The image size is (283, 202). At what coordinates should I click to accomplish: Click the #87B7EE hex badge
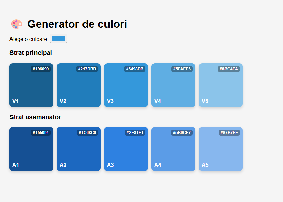229,133
